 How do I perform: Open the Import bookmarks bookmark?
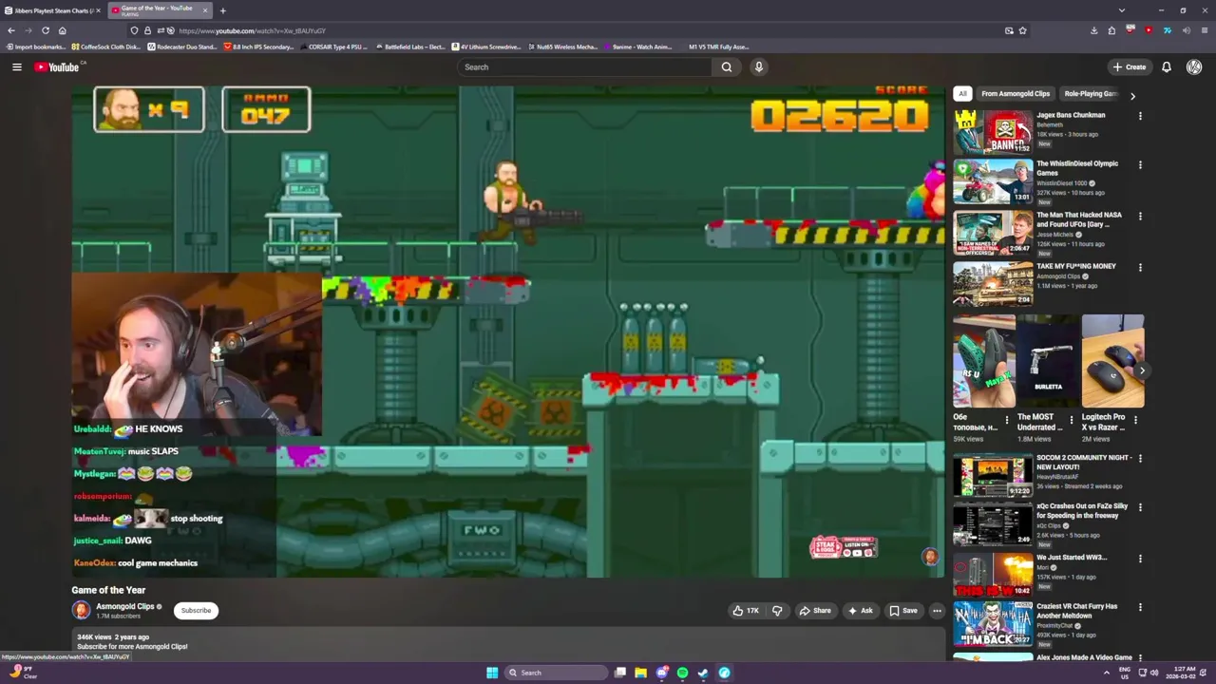point(34,47)
